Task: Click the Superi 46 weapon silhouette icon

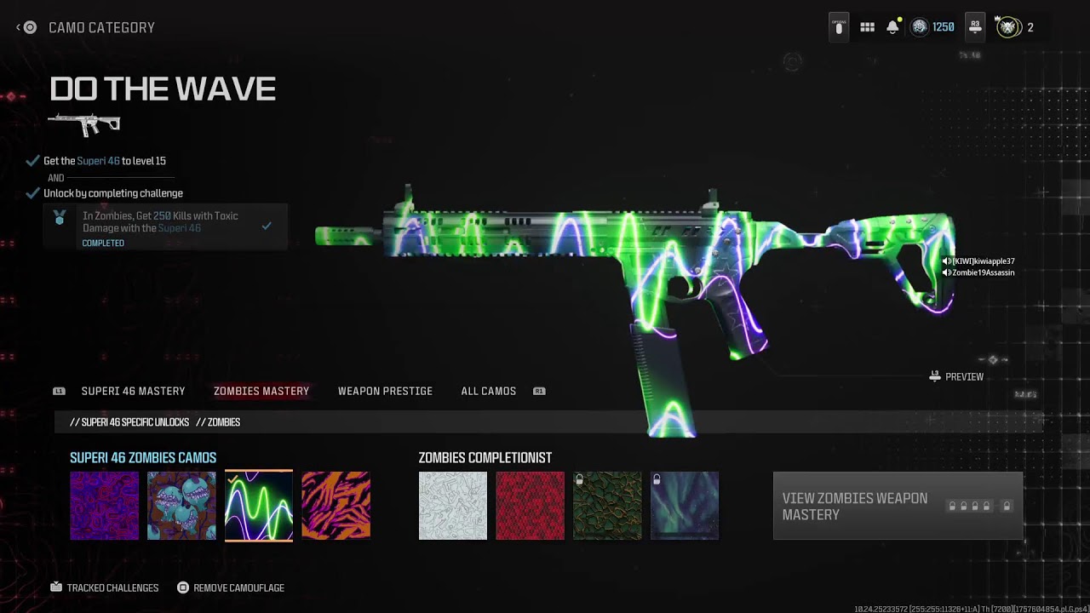Action: (84, 124)
